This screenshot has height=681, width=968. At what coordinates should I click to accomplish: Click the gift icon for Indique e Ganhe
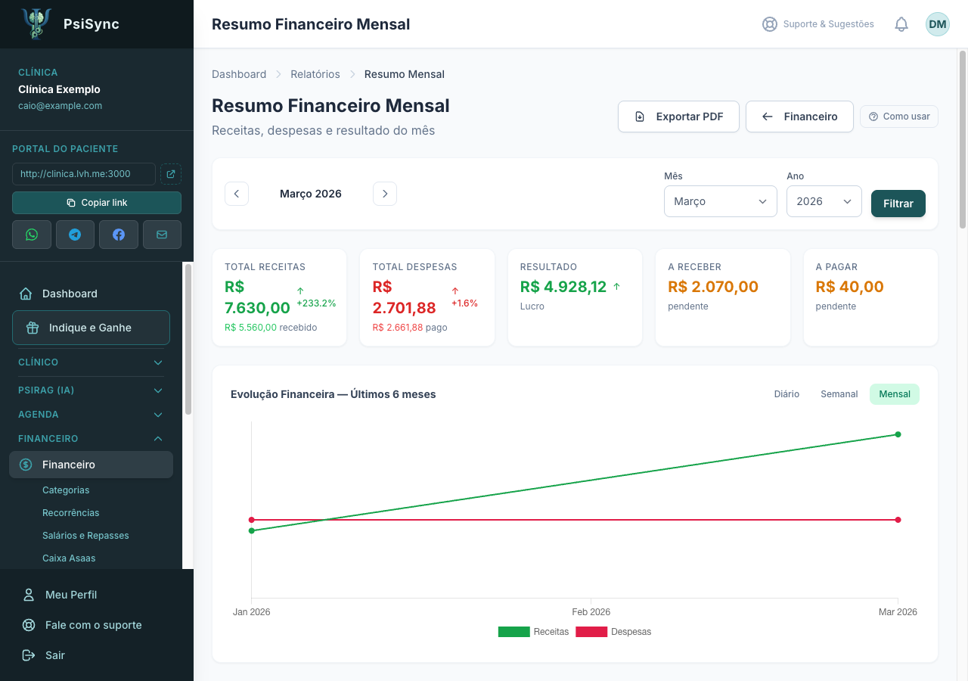[x=33, y=328]
